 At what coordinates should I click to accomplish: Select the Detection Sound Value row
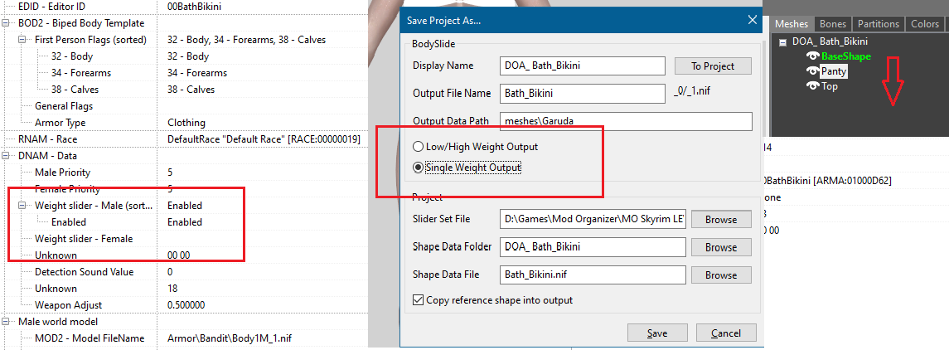(x=184, y=272)
